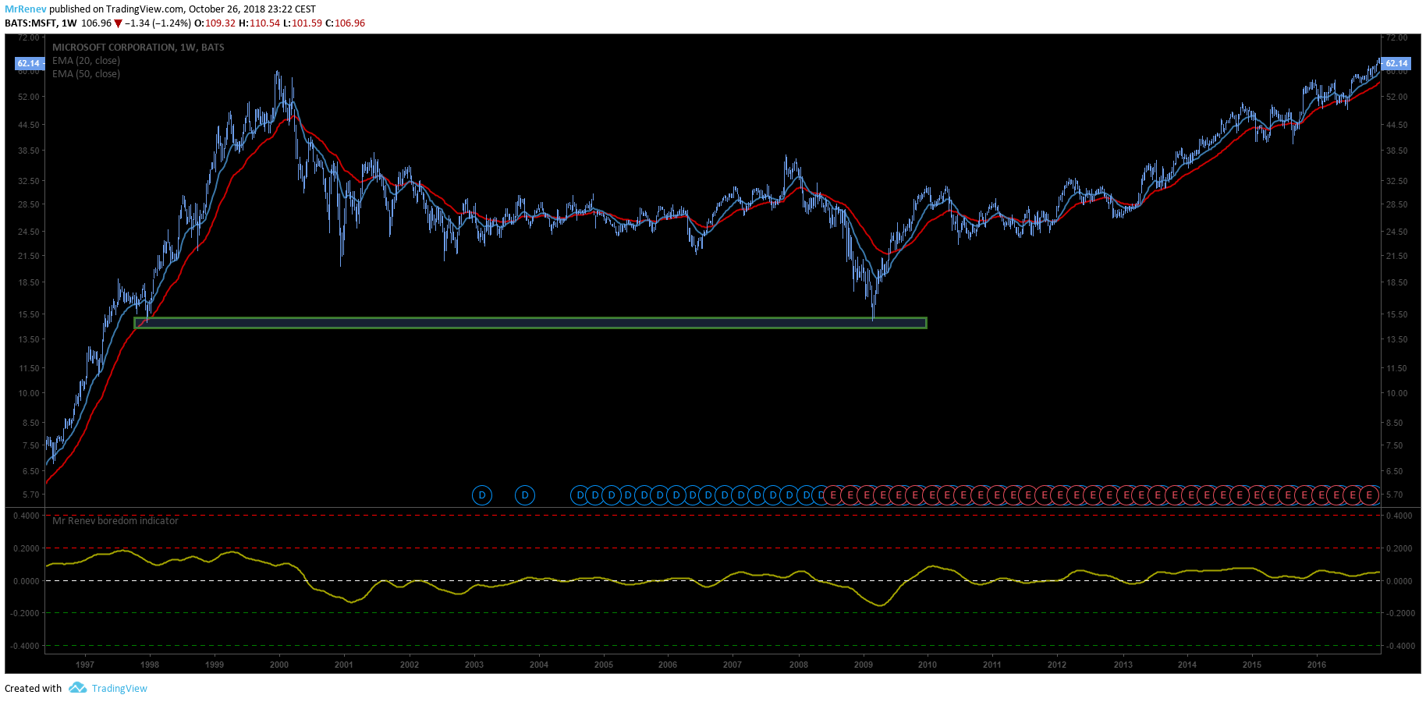Click the 24.50 label on left price axis
The image size is (1426, 702).
point(29,232)
